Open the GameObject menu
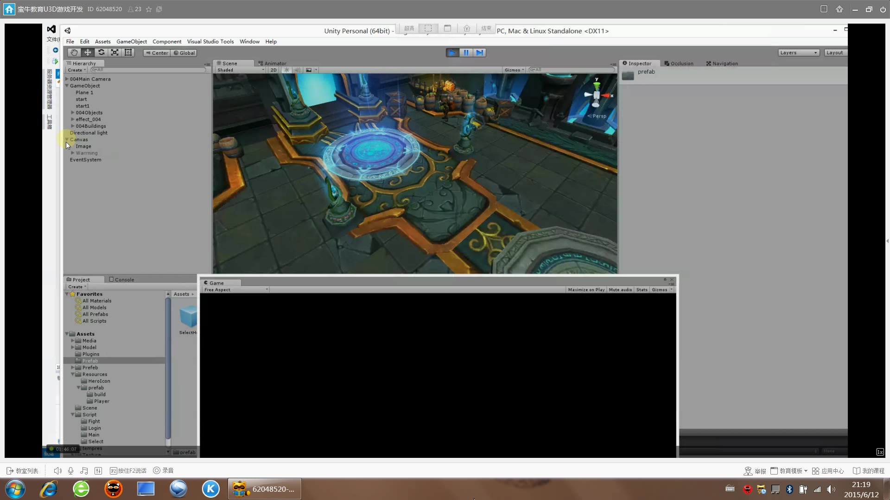 point(132,42)
